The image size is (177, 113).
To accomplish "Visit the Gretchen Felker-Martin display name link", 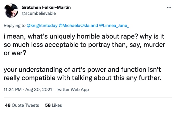I will click(46, 7).
